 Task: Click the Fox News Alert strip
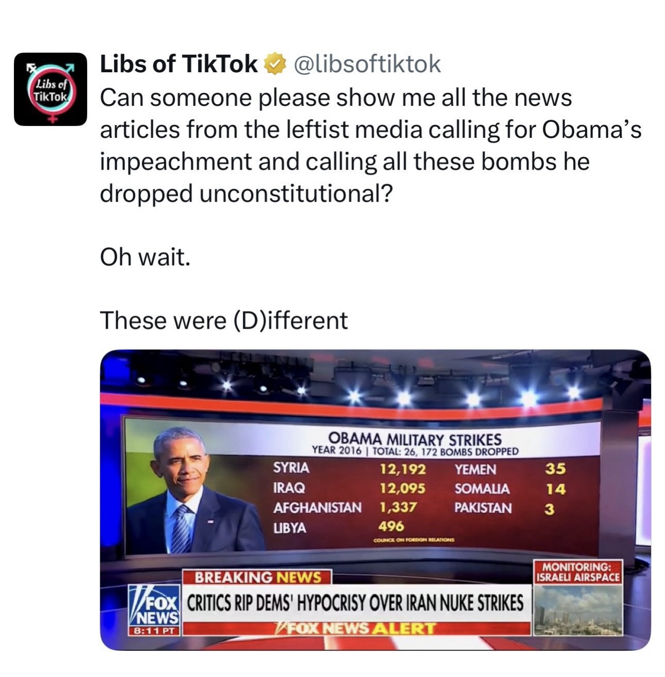[x=357, y=628]
